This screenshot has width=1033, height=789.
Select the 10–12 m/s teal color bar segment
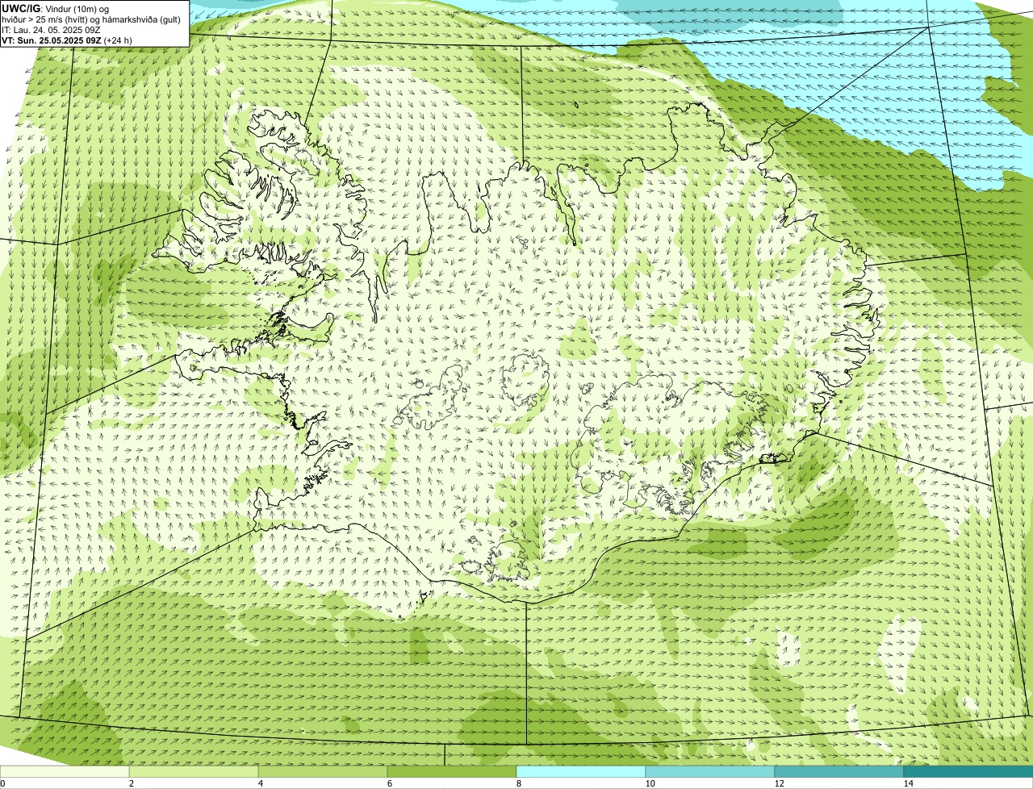pyautogui.click(x=710, y=771)
